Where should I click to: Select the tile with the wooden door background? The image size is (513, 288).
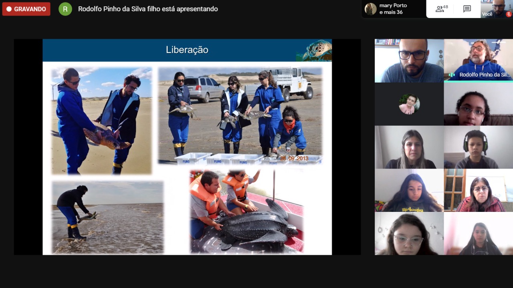[478, 191]
